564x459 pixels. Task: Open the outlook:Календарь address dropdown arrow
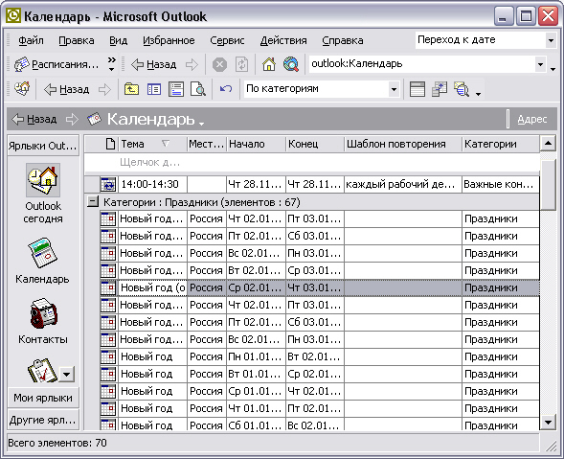pyautogui.click(x=540, y=65)
